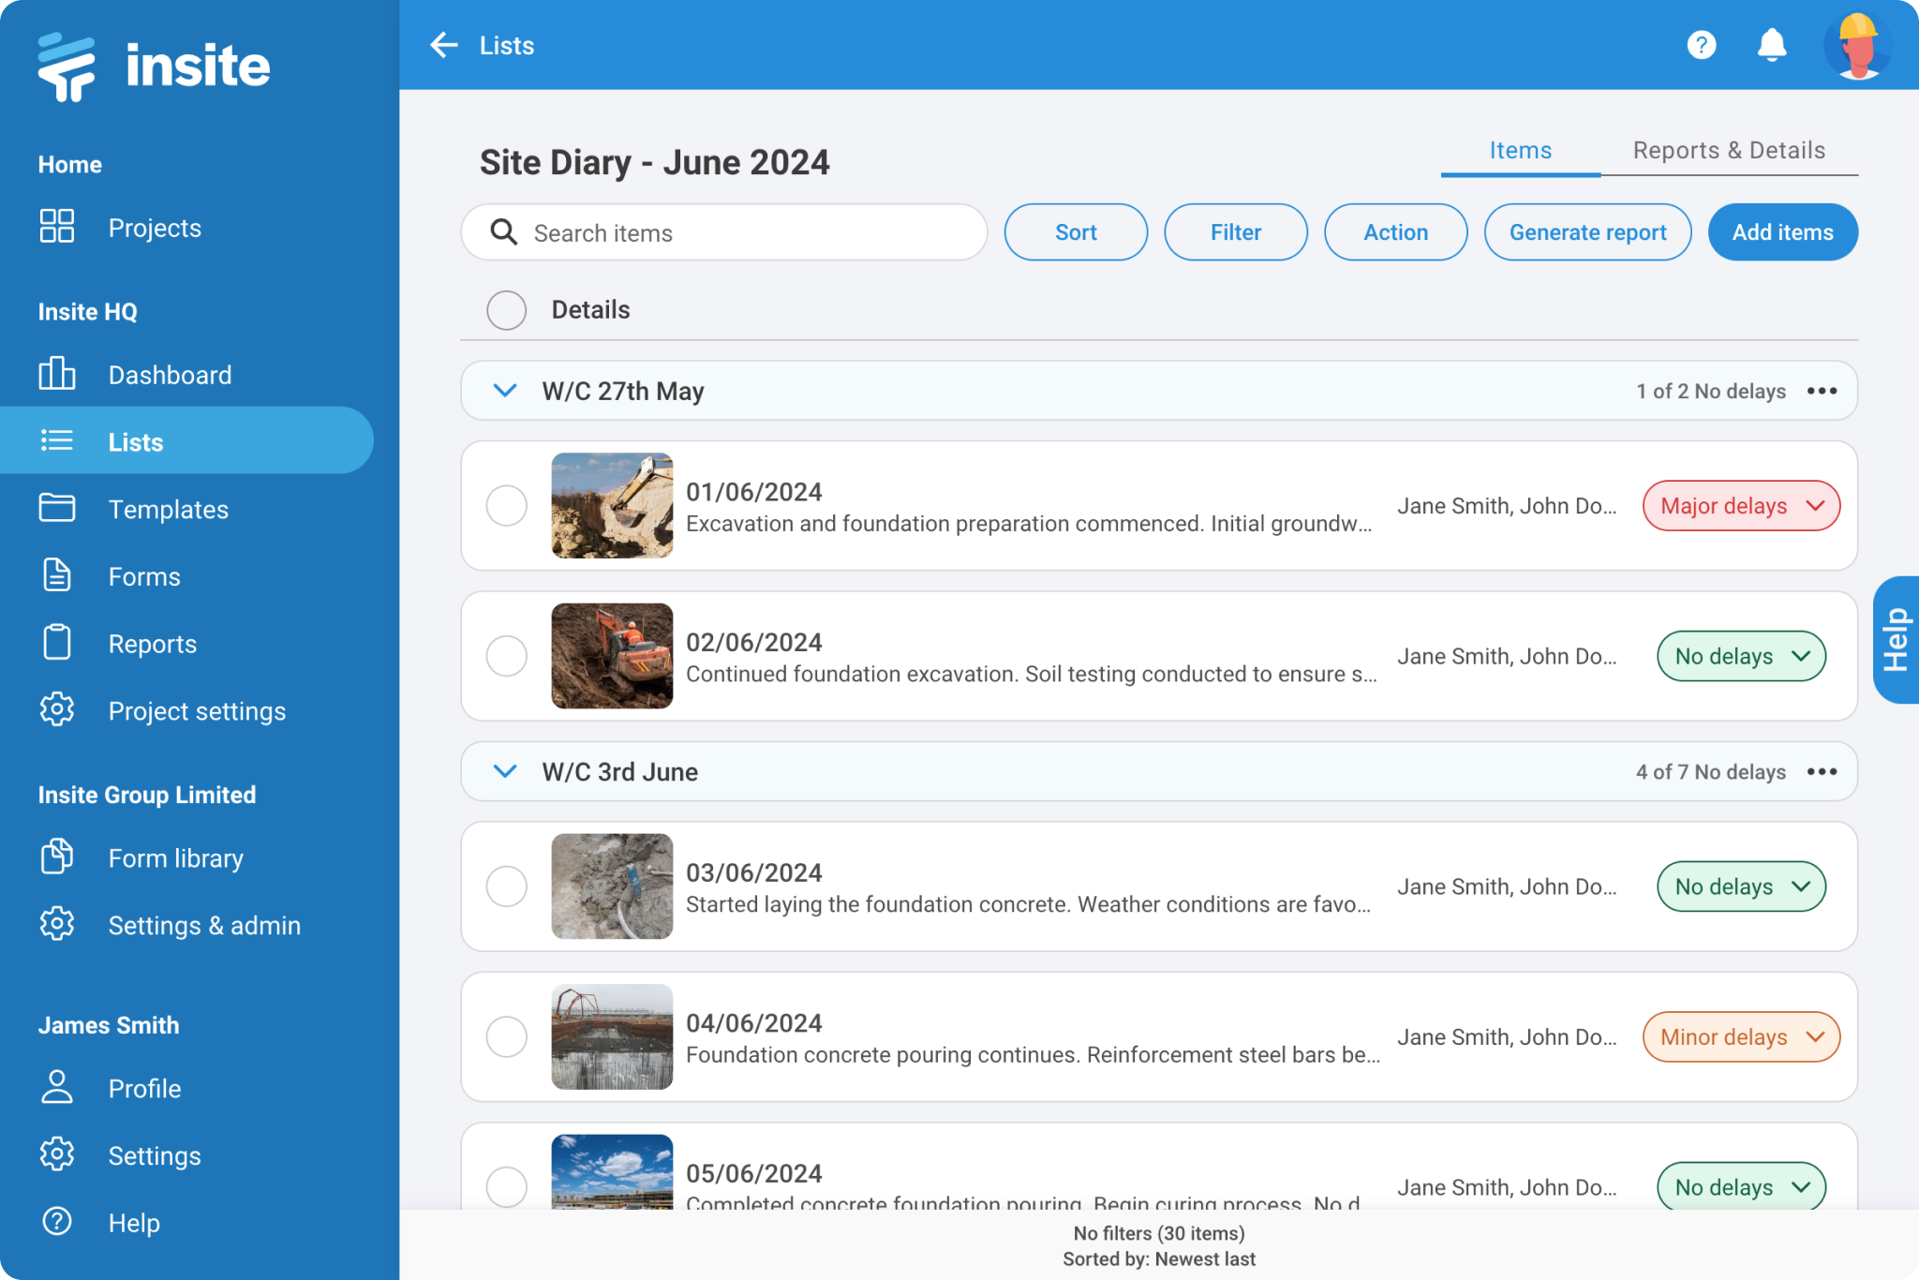This screenshot has height=1280, width=1919.
Task: Click the Form library icon
Action: (x=56, y=857)
